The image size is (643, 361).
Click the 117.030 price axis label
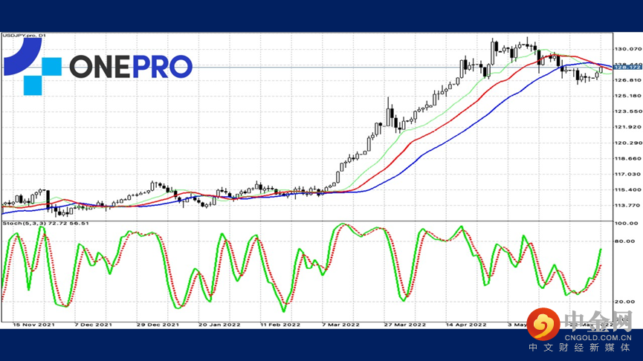point(627,174)
